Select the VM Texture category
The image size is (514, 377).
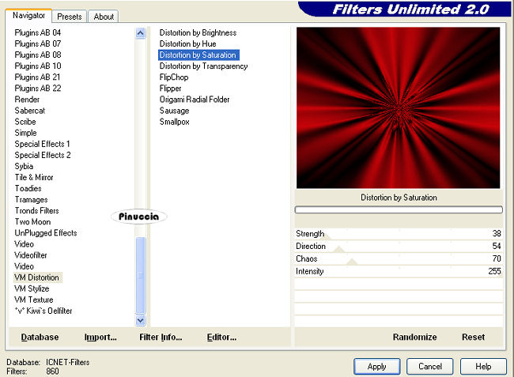pos(34,300)
